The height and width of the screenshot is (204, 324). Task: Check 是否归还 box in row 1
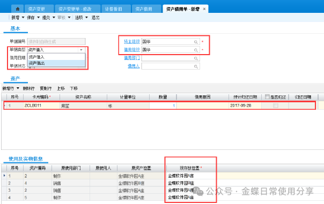pyautogui.click(x=275, y=105)
